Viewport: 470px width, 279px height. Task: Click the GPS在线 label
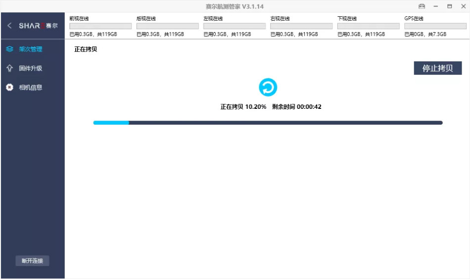(x=414, y=19)
